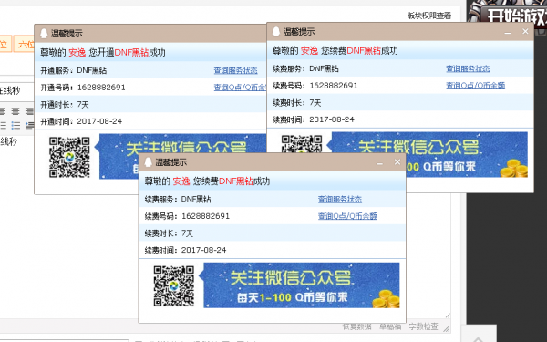The height and width of the screenshot is (342, 547).
Task: Select the orange 六位 tab
Action: coord(25,45)
